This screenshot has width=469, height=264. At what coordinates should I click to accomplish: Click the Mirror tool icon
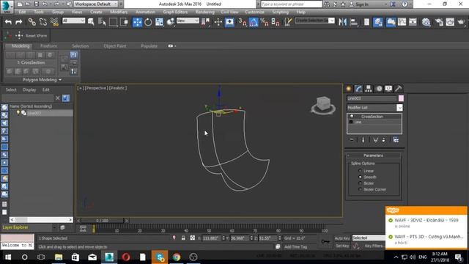click(x=342, y=22)
